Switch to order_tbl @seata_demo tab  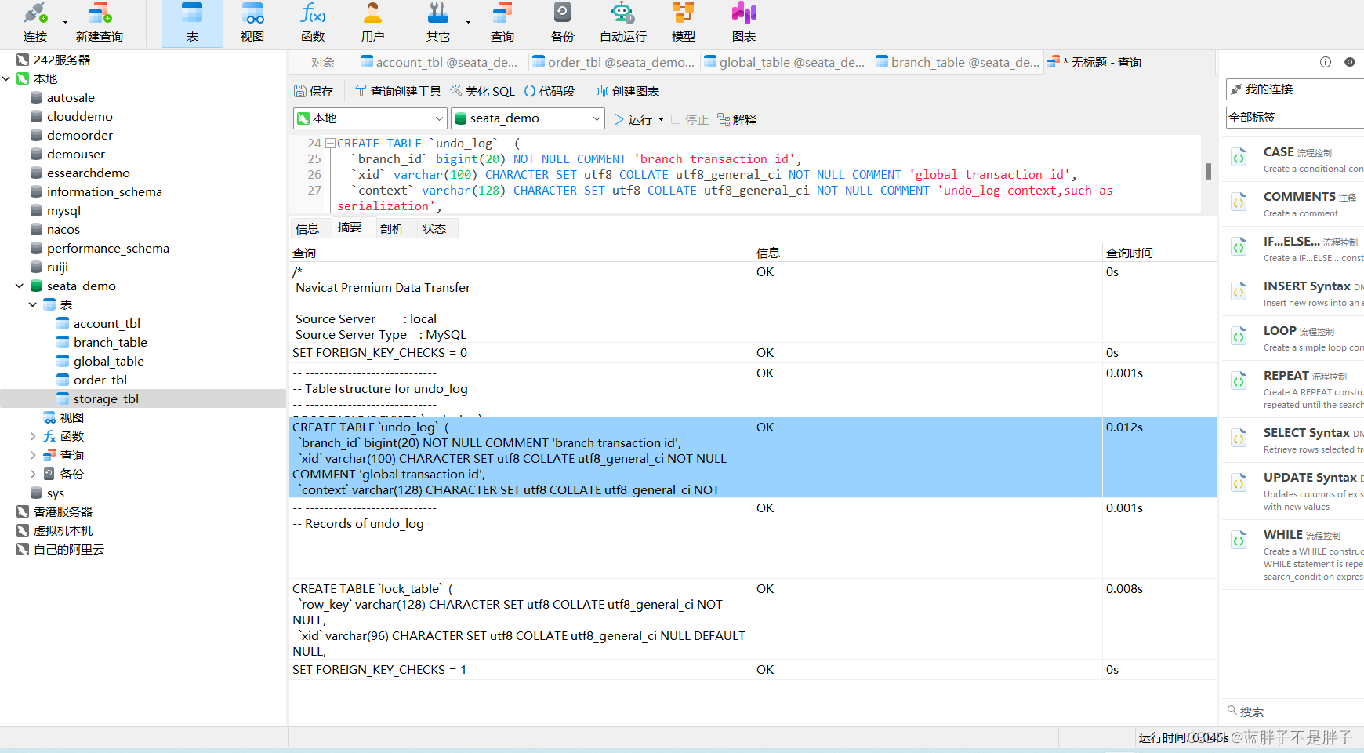(x=614, y=63)
